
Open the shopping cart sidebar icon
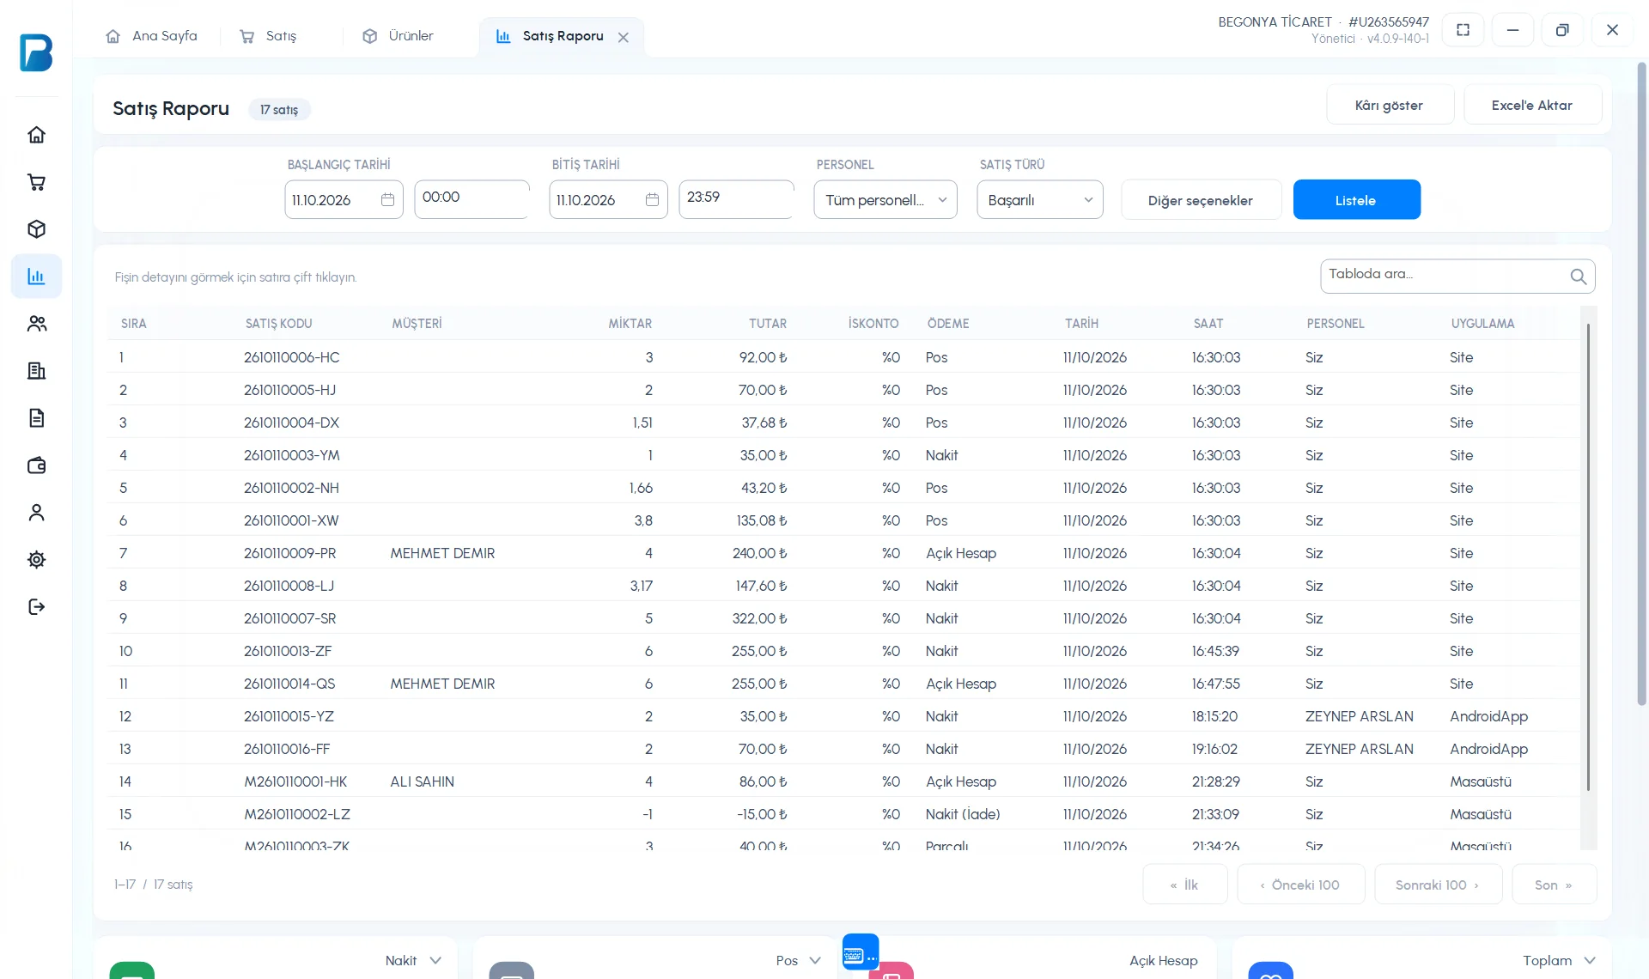(x=36, y=182)
